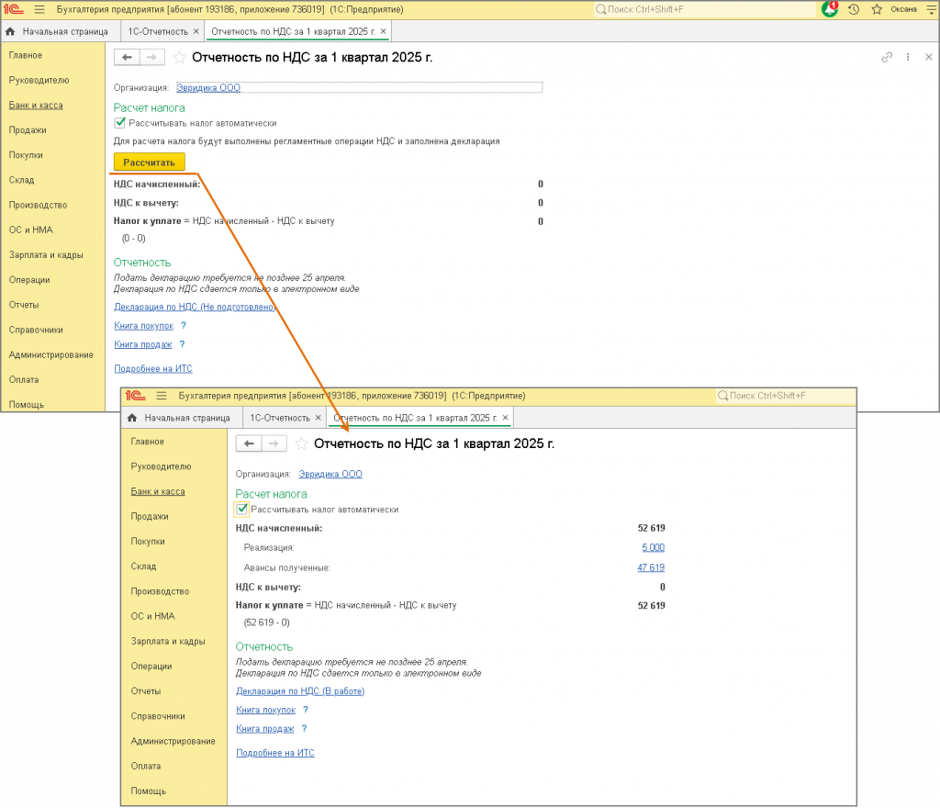
Task: Click the question mark next to Книга покупок in the bottom window
Action: pos(306,710)
